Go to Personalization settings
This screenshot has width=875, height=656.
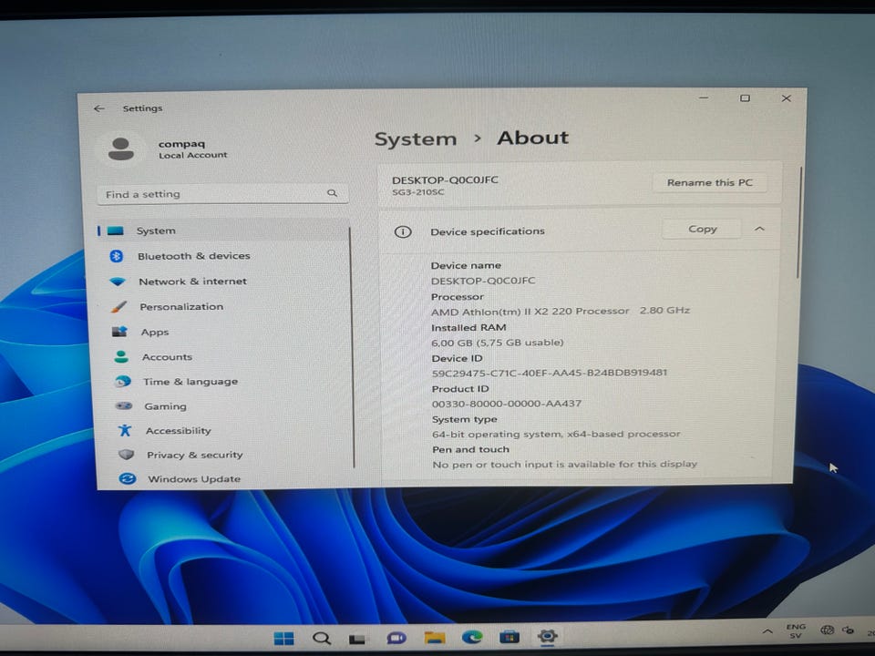pyautogui.click(x=181, y=307)
